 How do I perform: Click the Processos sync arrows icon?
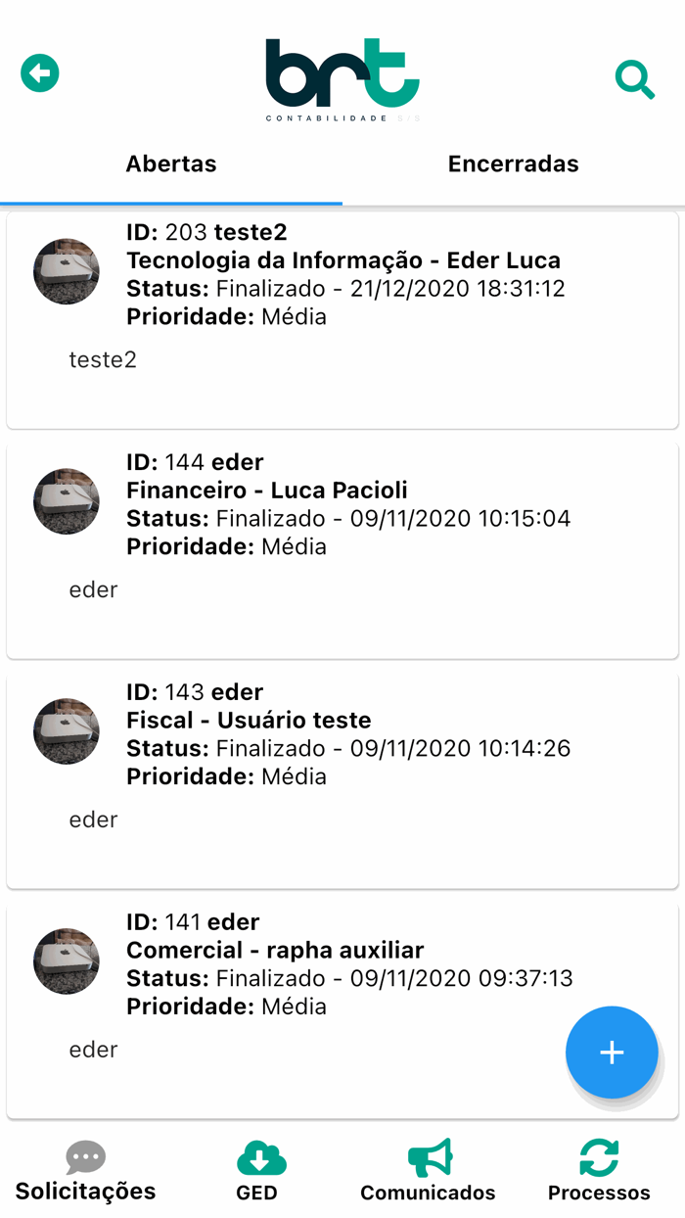[598, 1156]
